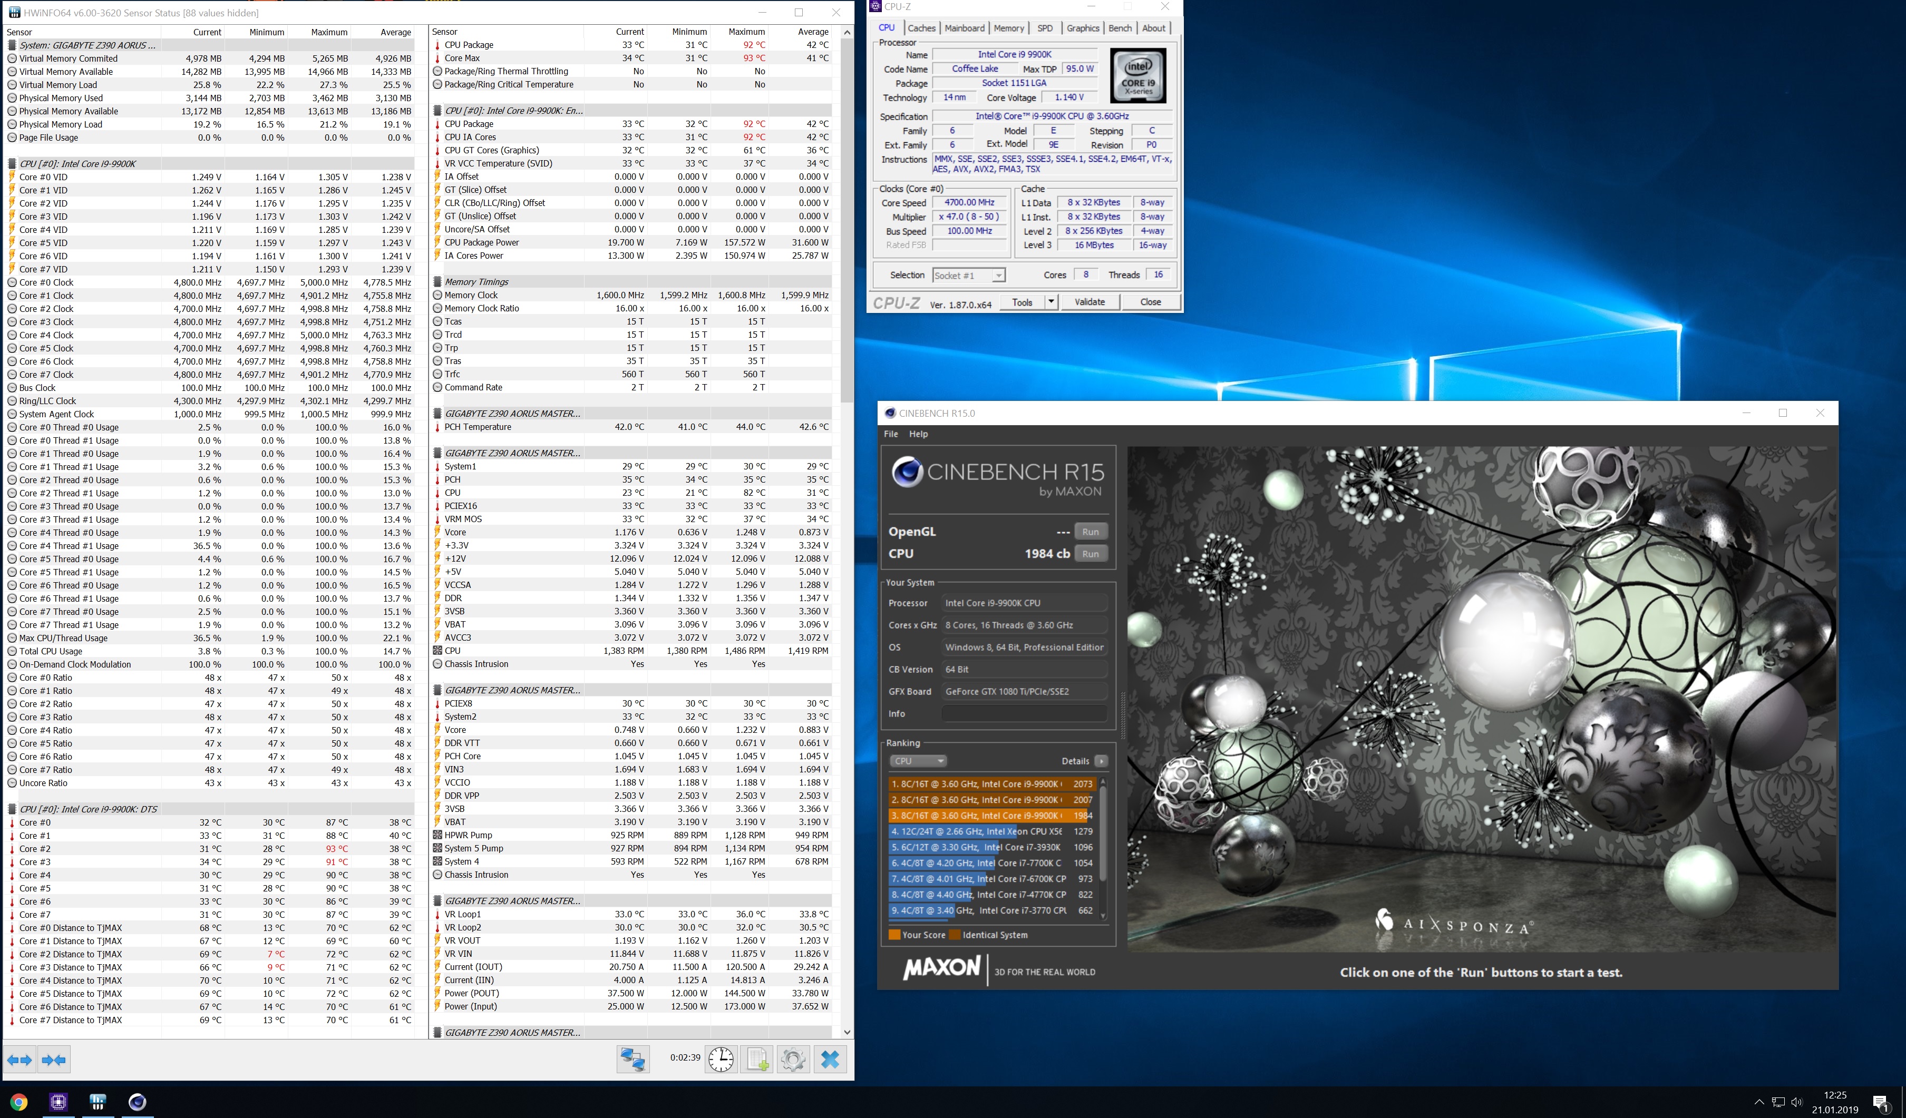This screenshot has width=1906, height=1118.
Task: Switch to the Memory tab in CPU-Z
Action: click(1008, 28)
